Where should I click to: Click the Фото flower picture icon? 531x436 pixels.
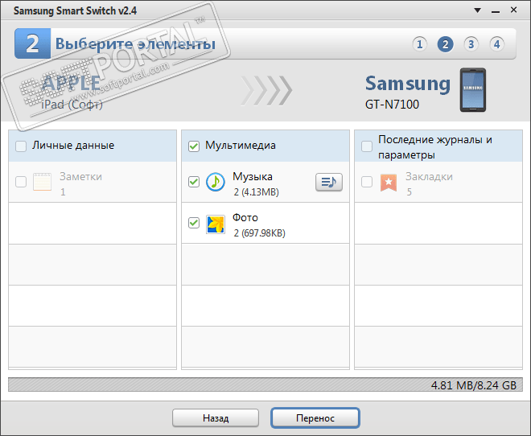point(216,224)
